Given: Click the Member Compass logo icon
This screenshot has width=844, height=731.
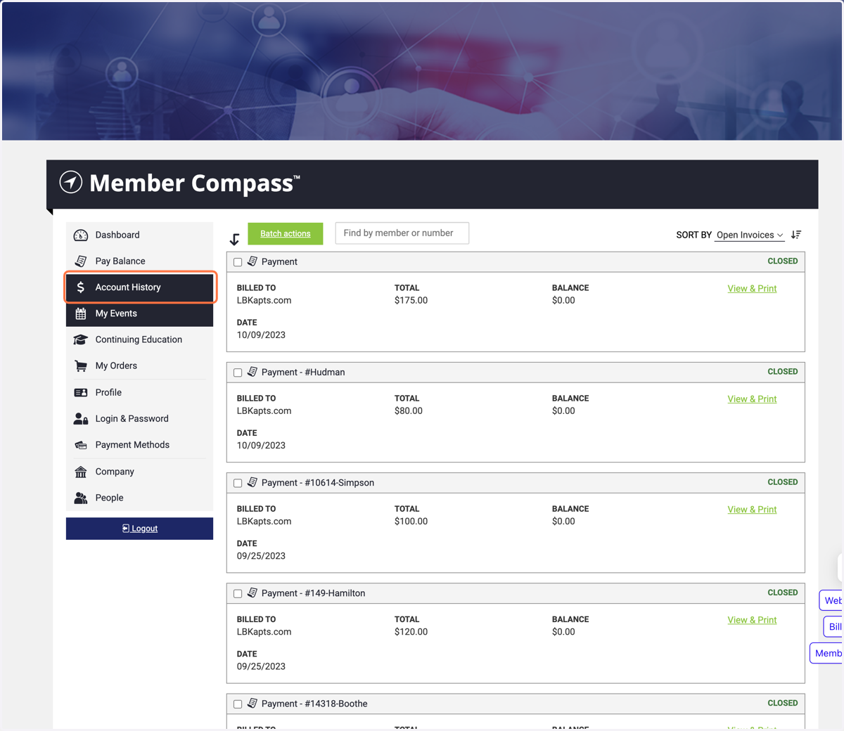Looking at the screenshot, I should (70, 182).
